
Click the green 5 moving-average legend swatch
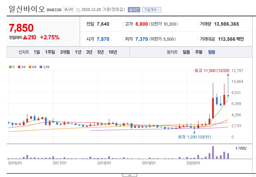11,67
